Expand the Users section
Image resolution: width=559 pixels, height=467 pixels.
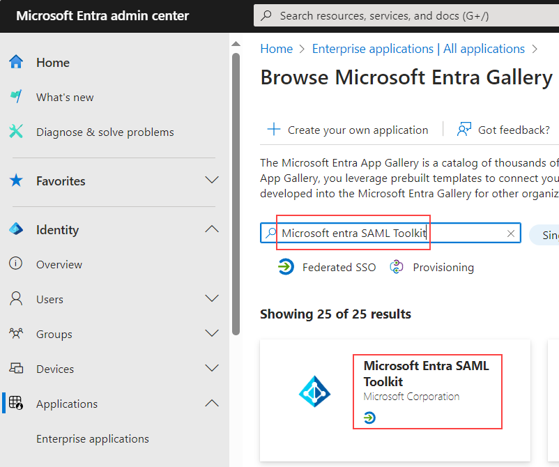(x=212, y=298)
